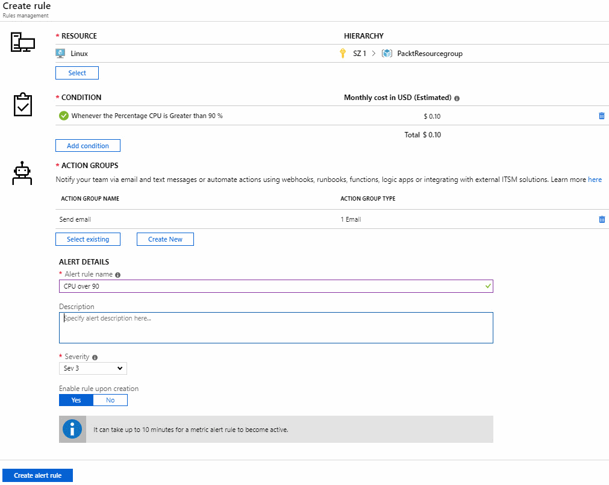This screenshot has width=609, height=485.
Task: Show info for Alert rule name
Action: click(x=117, y=275)
